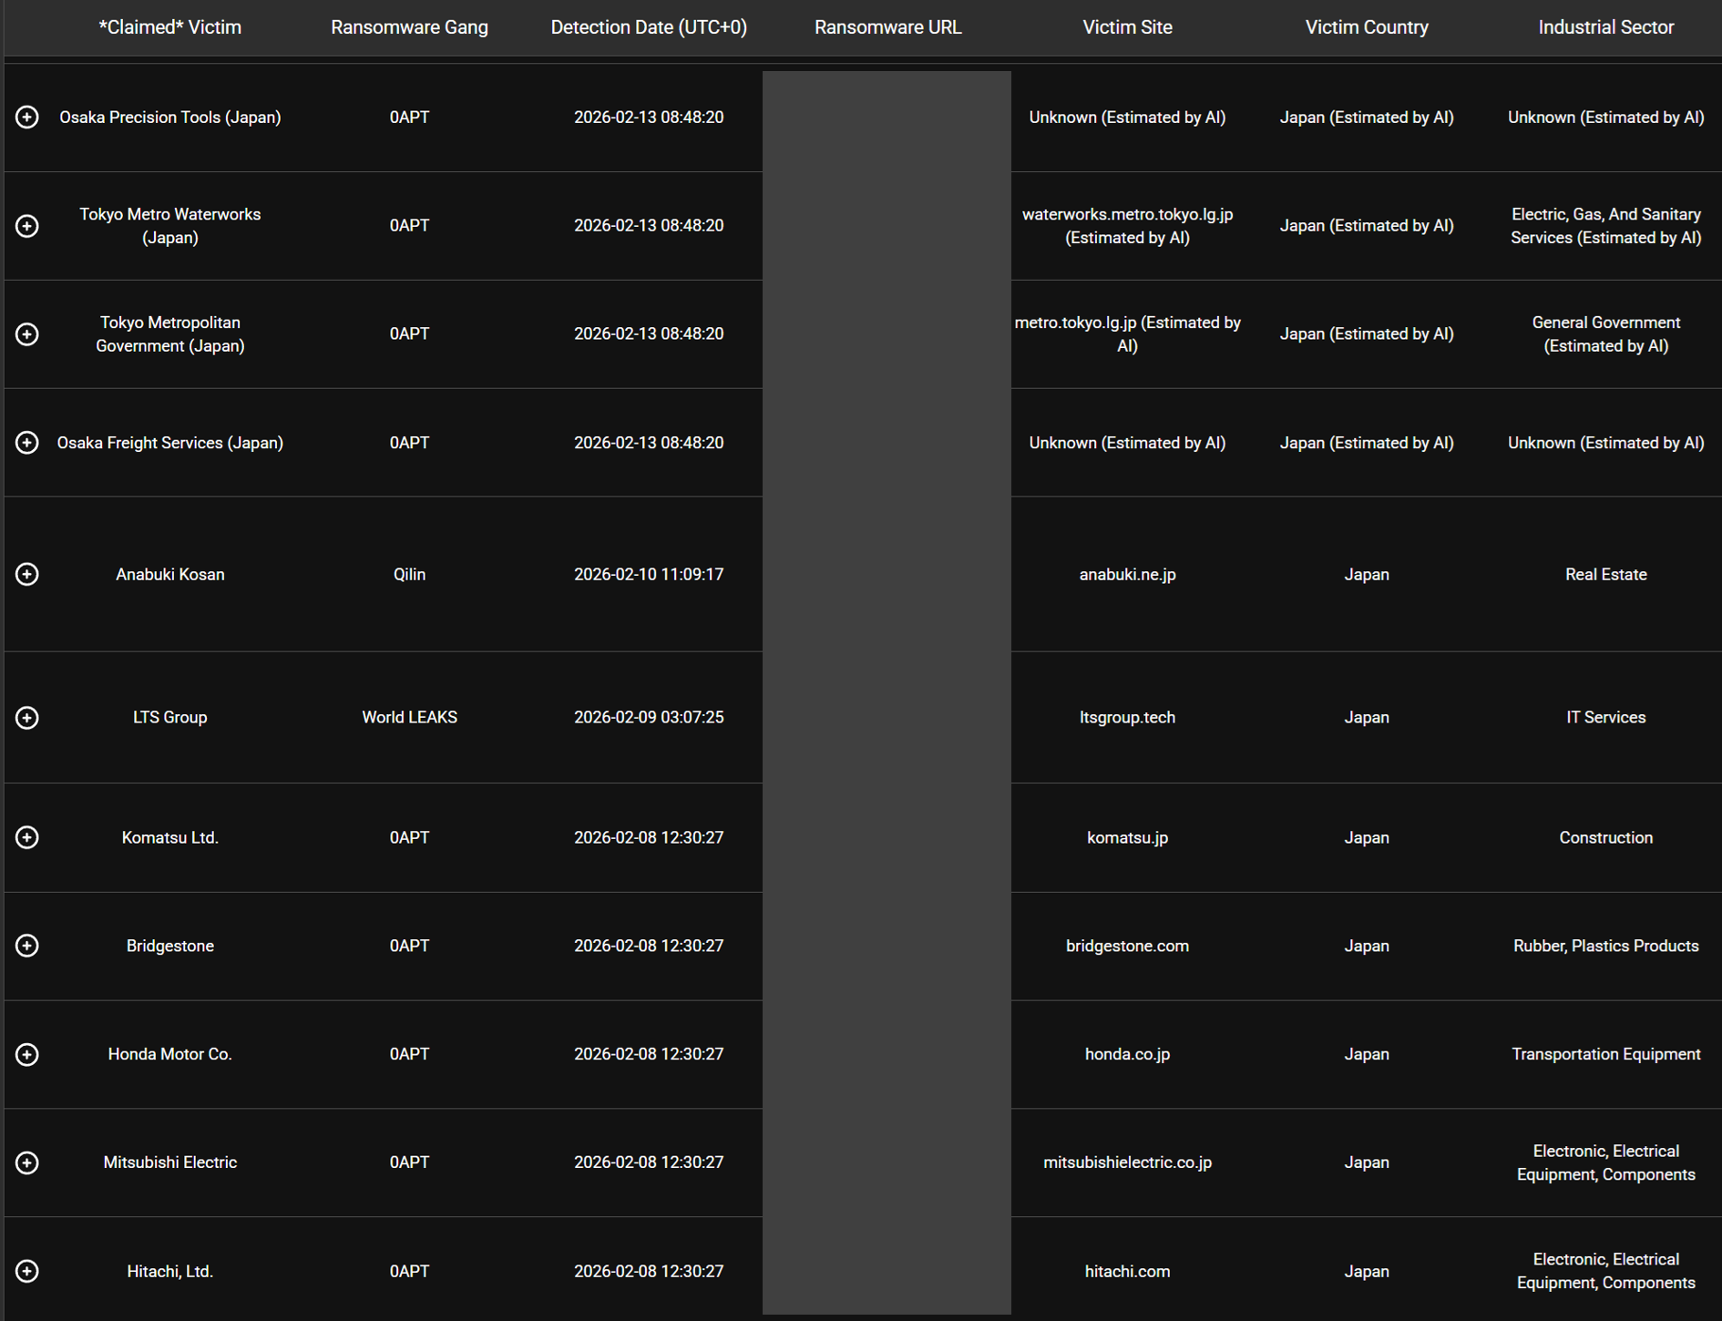Sort by the Ransomware Gang column header
Screen dimensions: 1722x1321
point(409,27)
